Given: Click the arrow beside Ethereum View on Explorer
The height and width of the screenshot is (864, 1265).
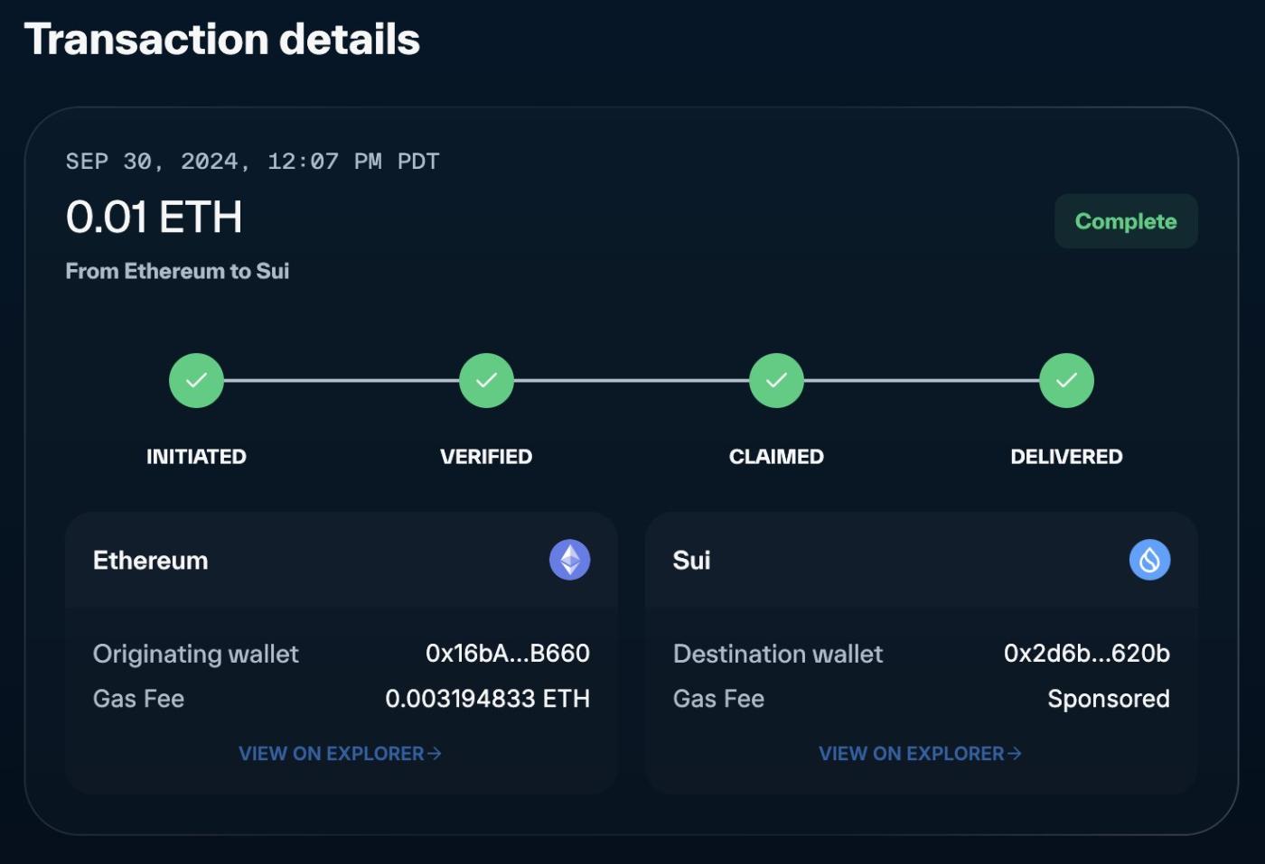Looking at the screenshot, I should (435, 753).
